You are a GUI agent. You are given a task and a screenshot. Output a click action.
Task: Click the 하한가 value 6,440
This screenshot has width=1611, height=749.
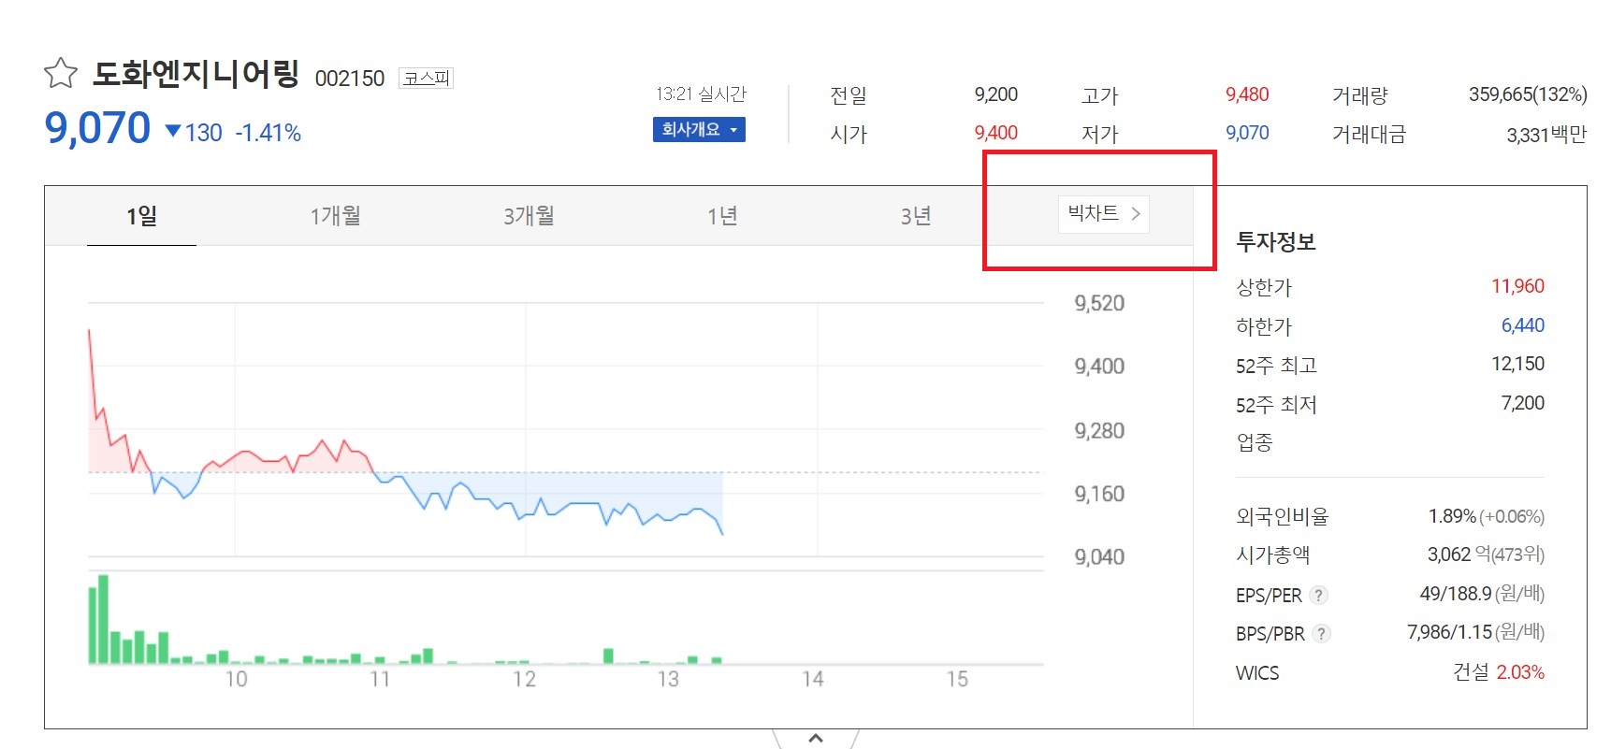pos(1523,325)
